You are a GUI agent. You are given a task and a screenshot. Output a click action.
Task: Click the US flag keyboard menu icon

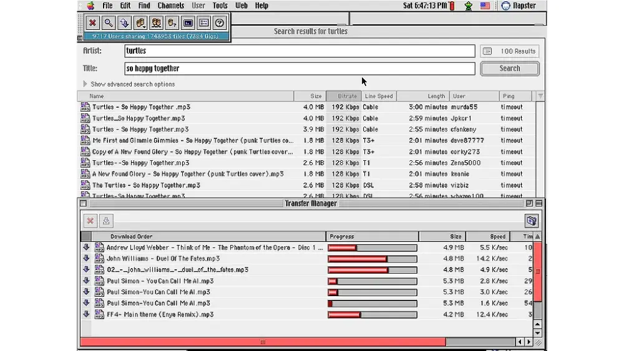(x=485, y=6)
